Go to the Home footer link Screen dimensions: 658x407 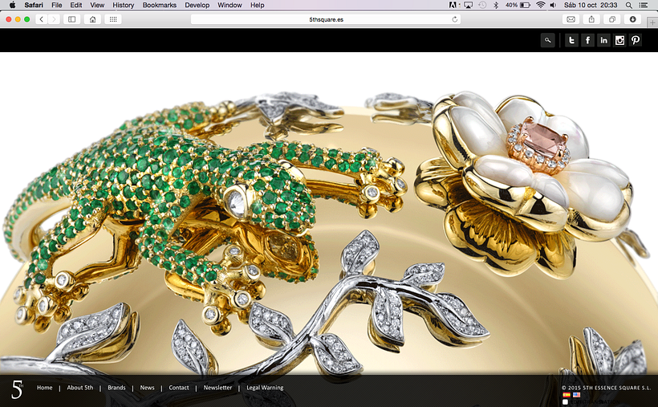click(44, 388)
